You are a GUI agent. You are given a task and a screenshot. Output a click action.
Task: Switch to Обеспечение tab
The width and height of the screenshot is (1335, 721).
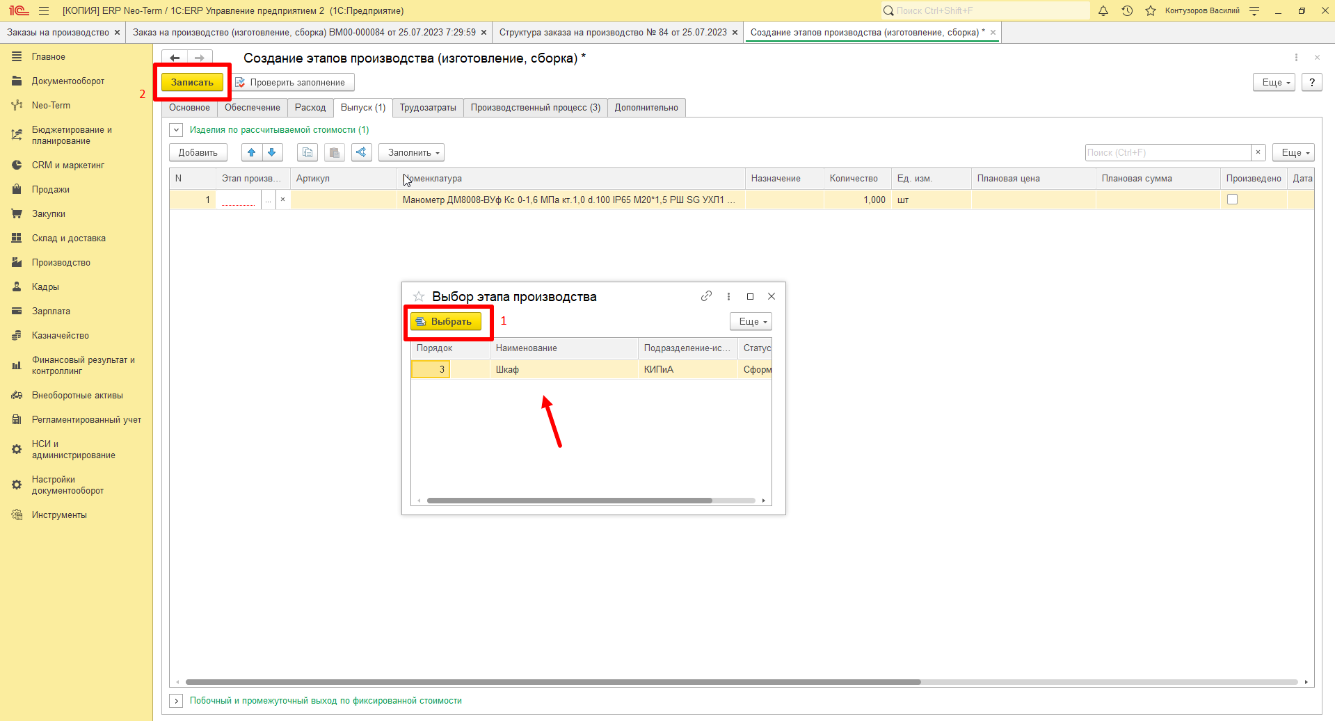pos(253,107)
